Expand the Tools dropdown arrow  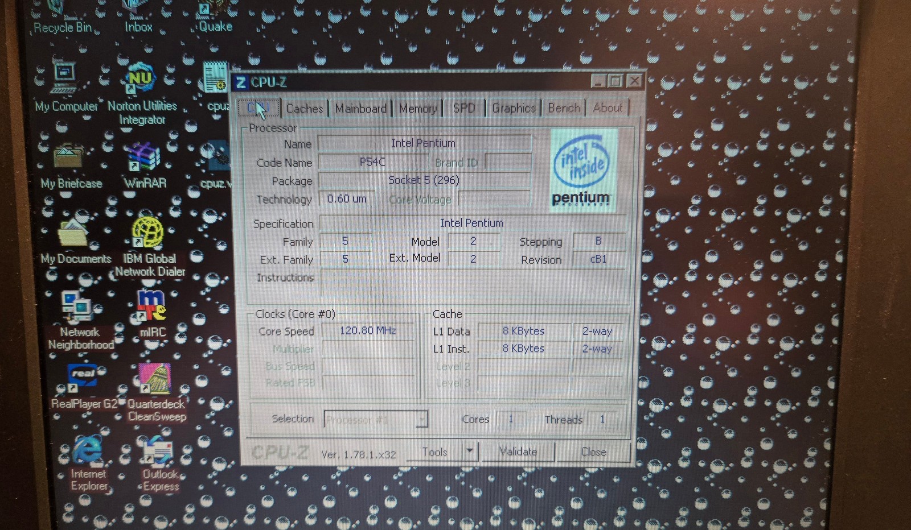470,452
